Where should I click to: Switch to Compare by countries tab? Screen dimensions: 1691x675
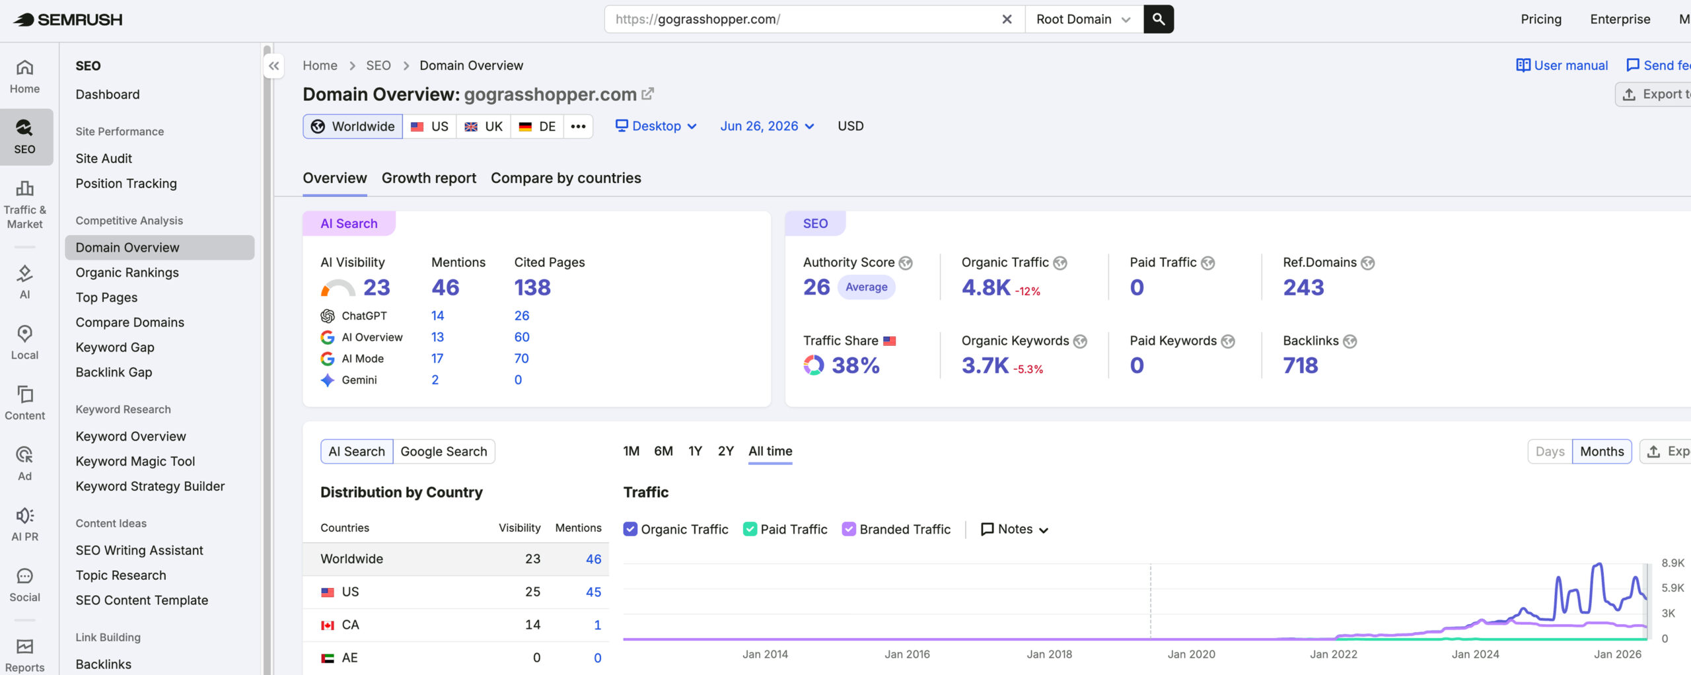pyautogui.click(x=566, y=178)
